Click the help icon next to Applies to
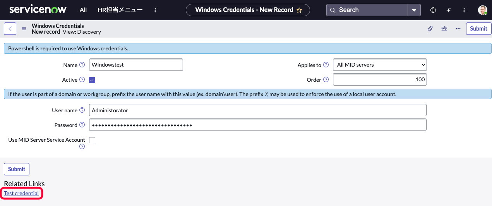This screenshot has height=206, width=492. 326,65
